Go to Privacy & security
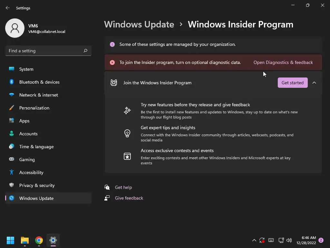The height and width of the screenshot is (248, 330). click(x=48, y=185)
